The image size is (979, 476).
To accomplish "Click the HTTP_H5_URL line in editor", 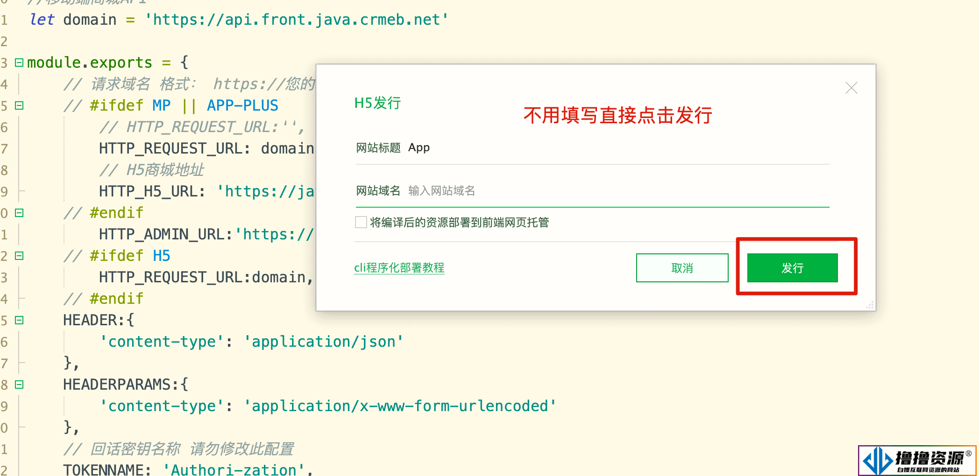I will click(x=206, y=191).
